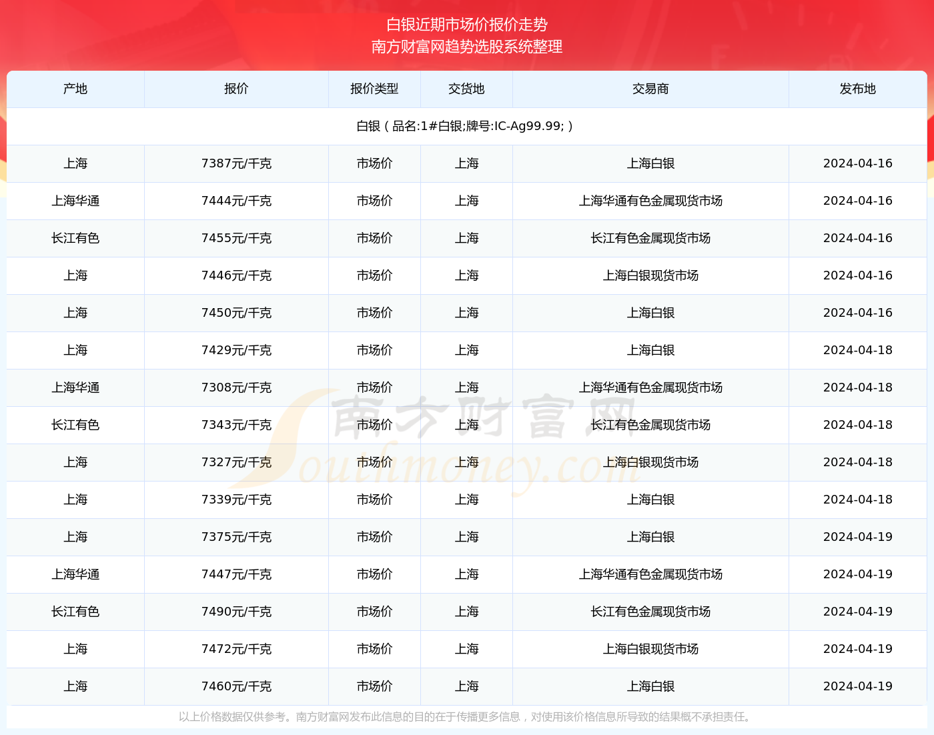Select the 报价类型 column header
The width and height of the screenshot is (934, 735).
pos(374,89)
